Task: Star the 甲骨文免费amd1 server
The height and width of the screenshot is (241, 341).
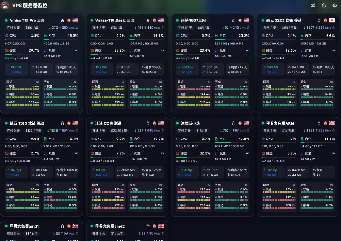Action: point(62,226)
